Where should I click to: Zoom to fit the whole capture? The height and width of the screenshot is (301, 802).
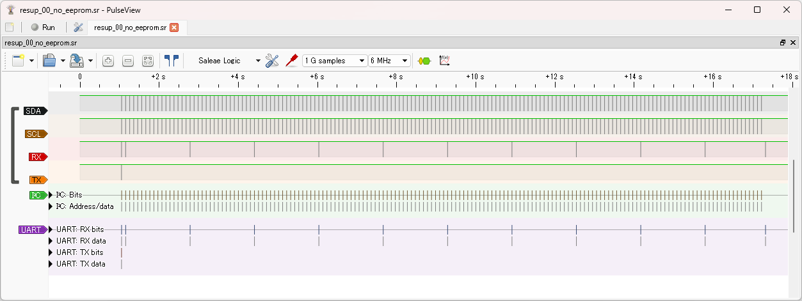click(148, 61)
